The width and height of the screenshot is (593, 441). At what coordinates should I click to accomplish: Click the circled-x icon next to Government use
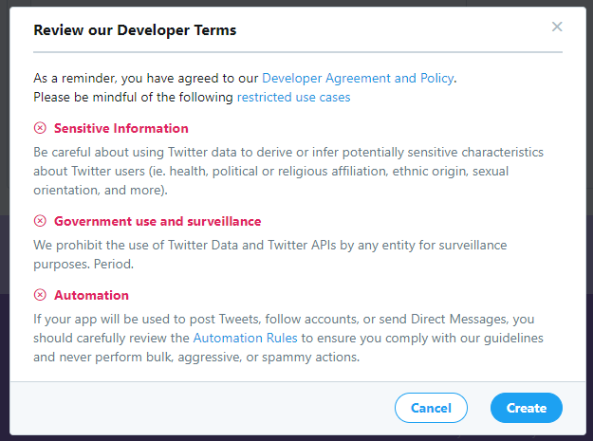(40, 221)
